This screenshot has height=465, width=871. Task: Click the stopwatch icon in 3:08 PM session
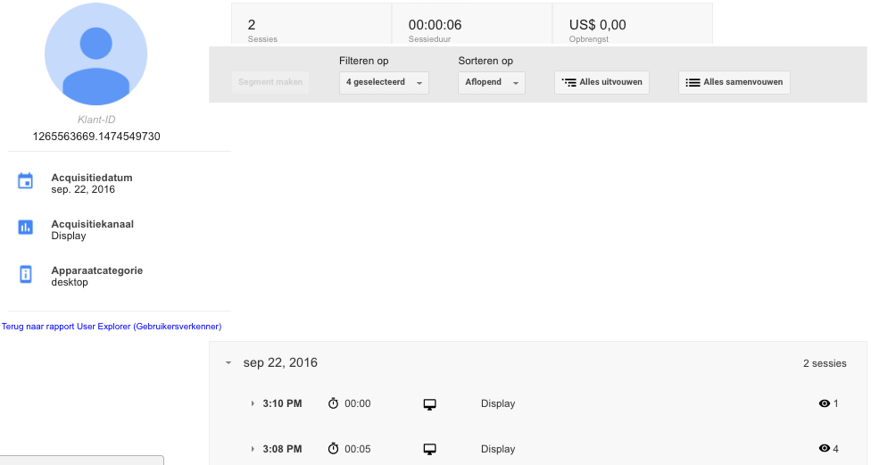pos(333,448)
